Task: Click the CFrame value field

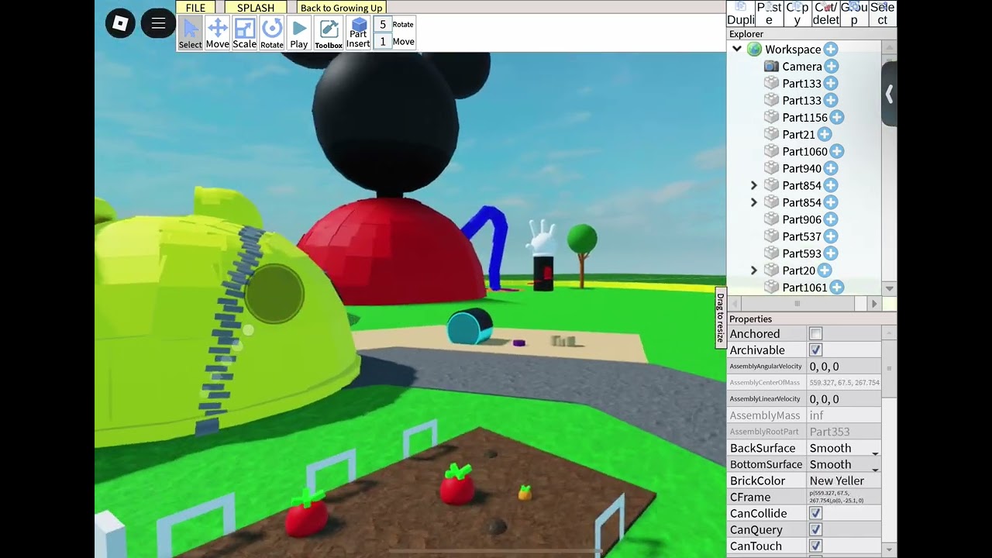Action: click(844, 497)
